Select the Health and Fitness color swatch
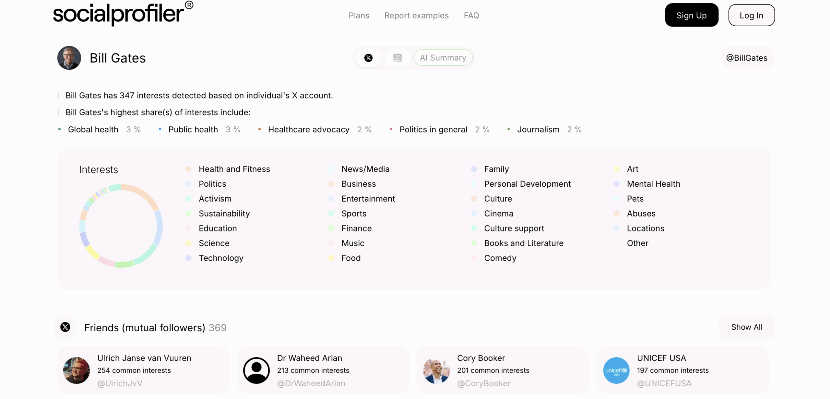This screenshot has width=830, height=399. [x=188, y=169]
